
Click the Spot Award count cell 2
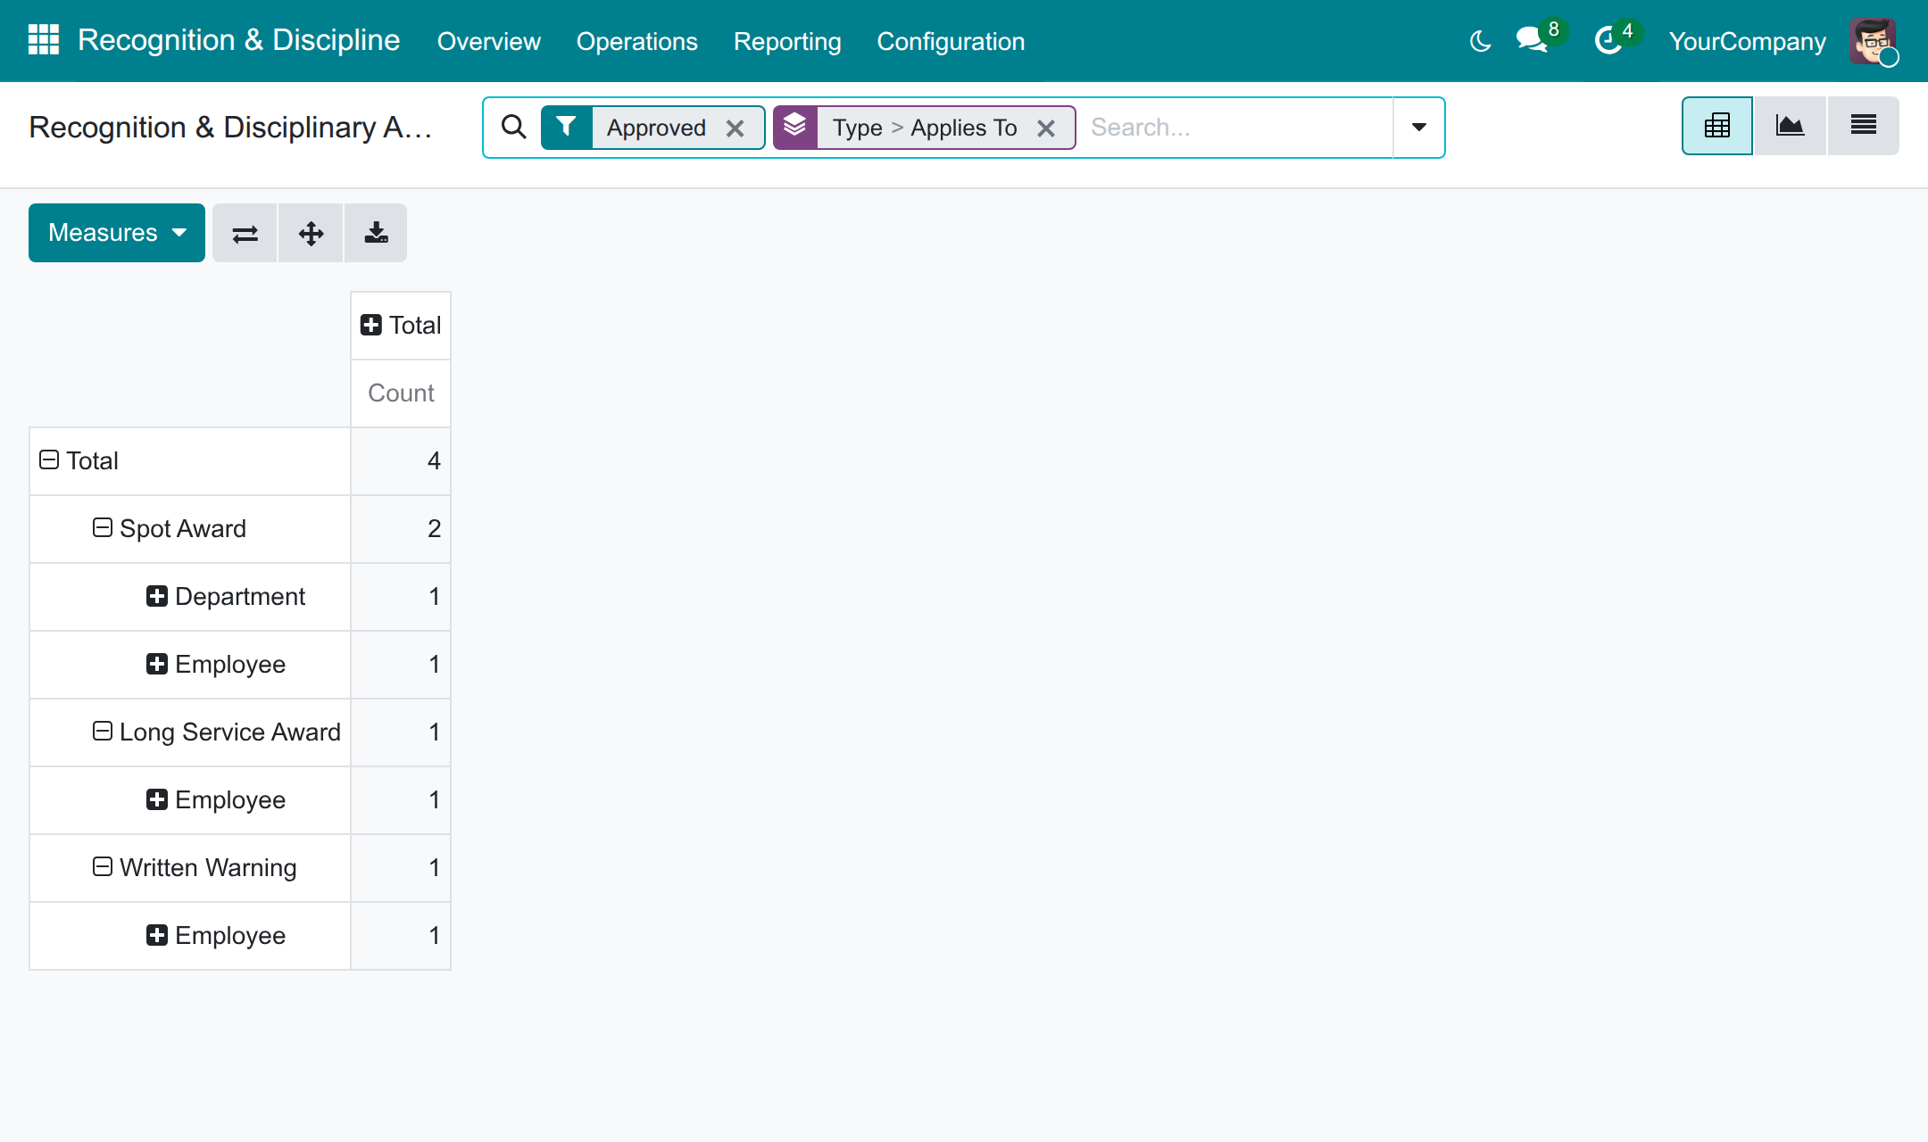[x=401, y=528]
